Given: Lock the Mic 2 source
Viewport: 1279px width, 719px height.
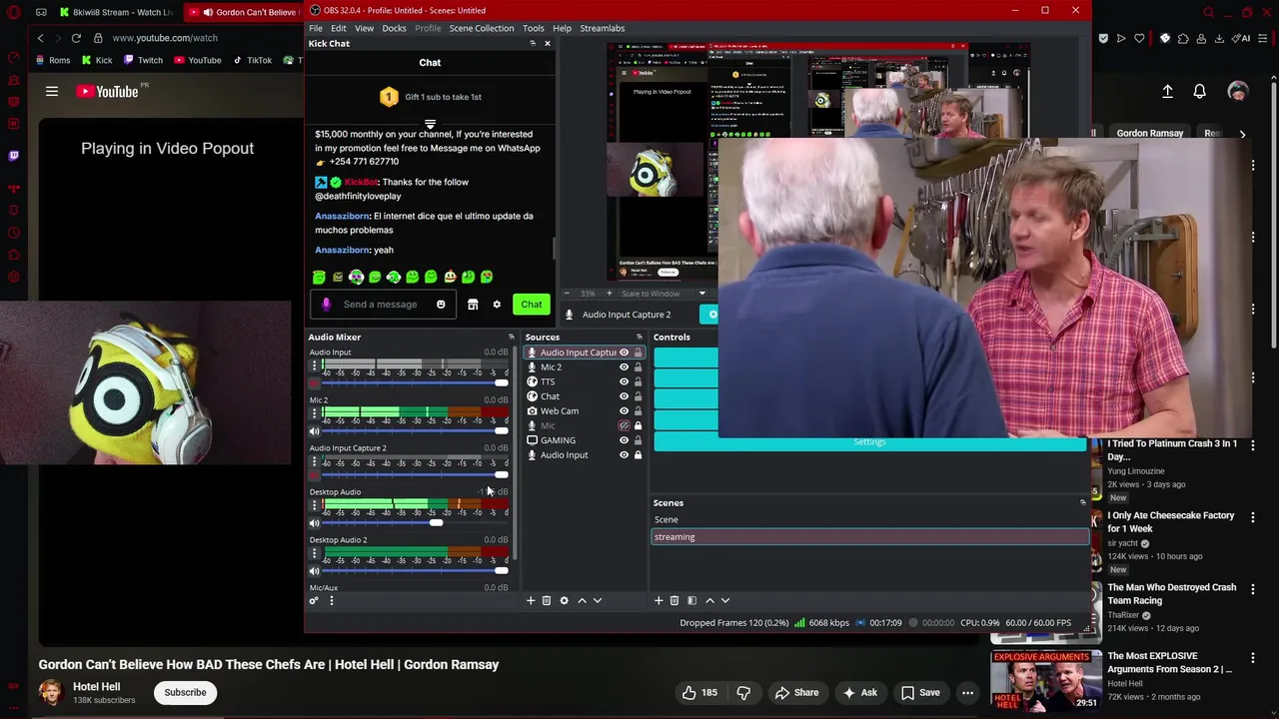Looking at the screenshot, I should click(638, 367).
